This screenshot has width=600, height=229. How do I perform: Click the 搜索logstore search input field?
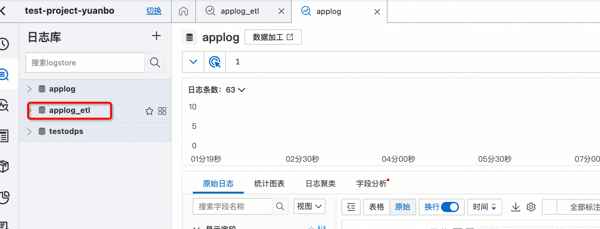(x=85, y=63)
